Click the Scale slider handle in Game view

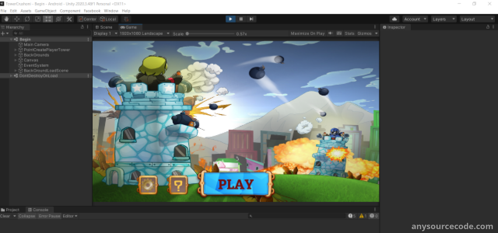click(187, 34)
